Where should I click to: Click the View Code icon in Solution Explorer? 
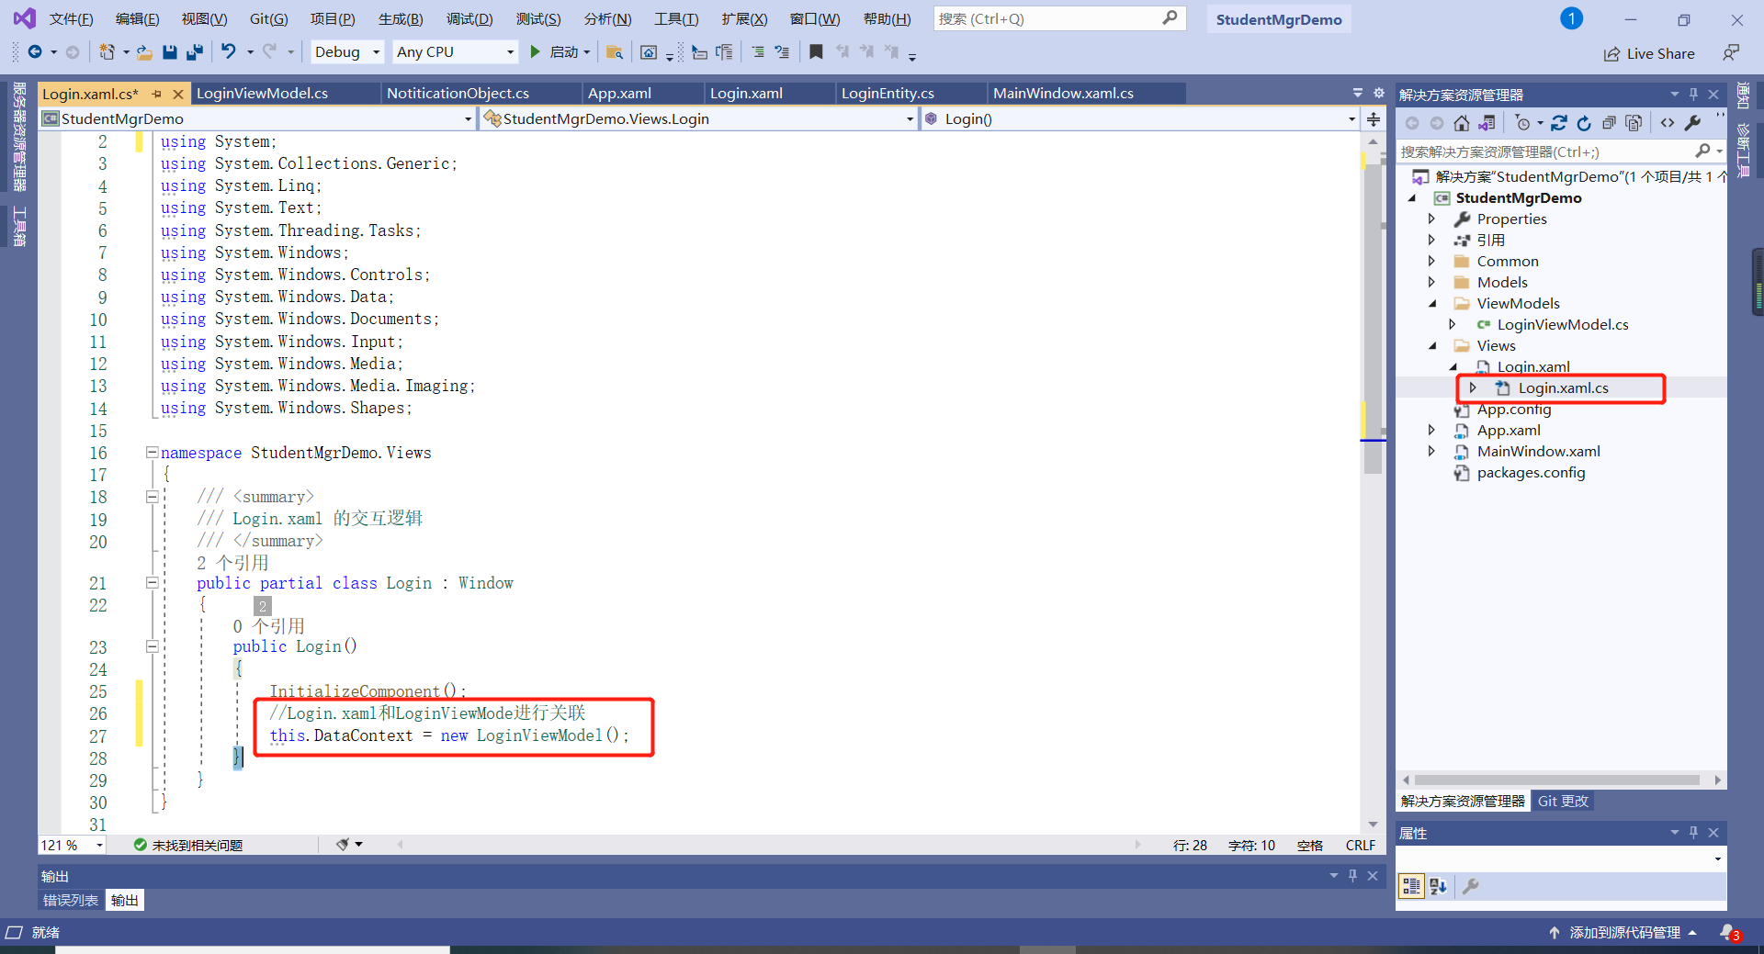click(1668, 123)
